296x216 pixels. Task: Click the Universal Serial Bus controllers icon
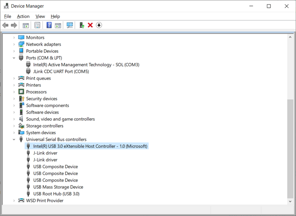click(x=21, y=139)
